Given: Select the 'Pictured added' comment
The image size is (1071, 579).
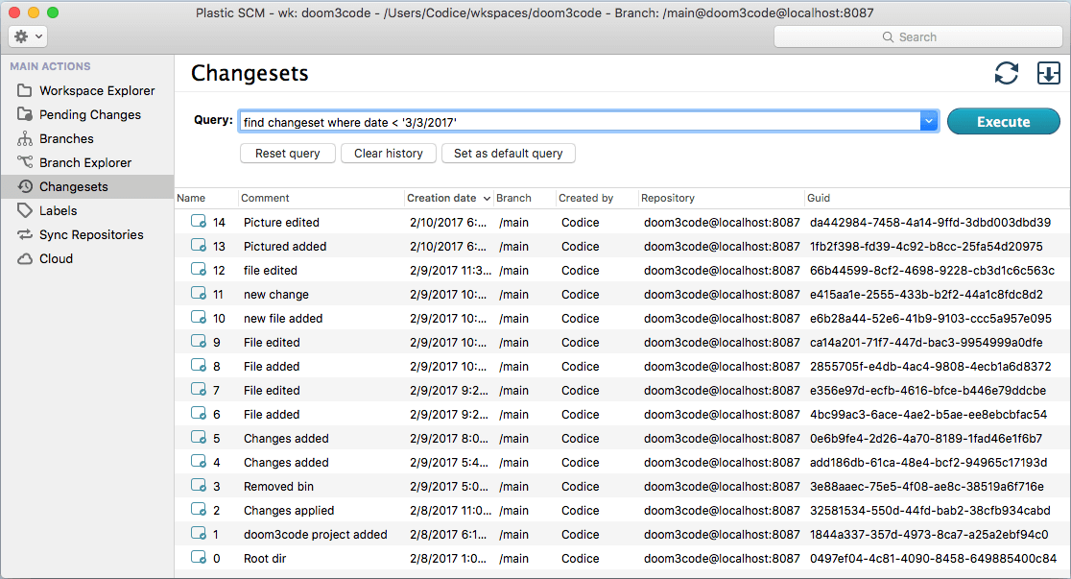Looking at the screenshot, I should pyautogui.click(x=285, y=246).
